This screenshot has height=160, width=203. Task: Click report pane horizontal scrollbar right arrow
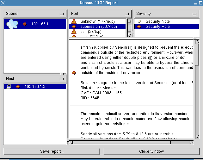pos(192,143)
